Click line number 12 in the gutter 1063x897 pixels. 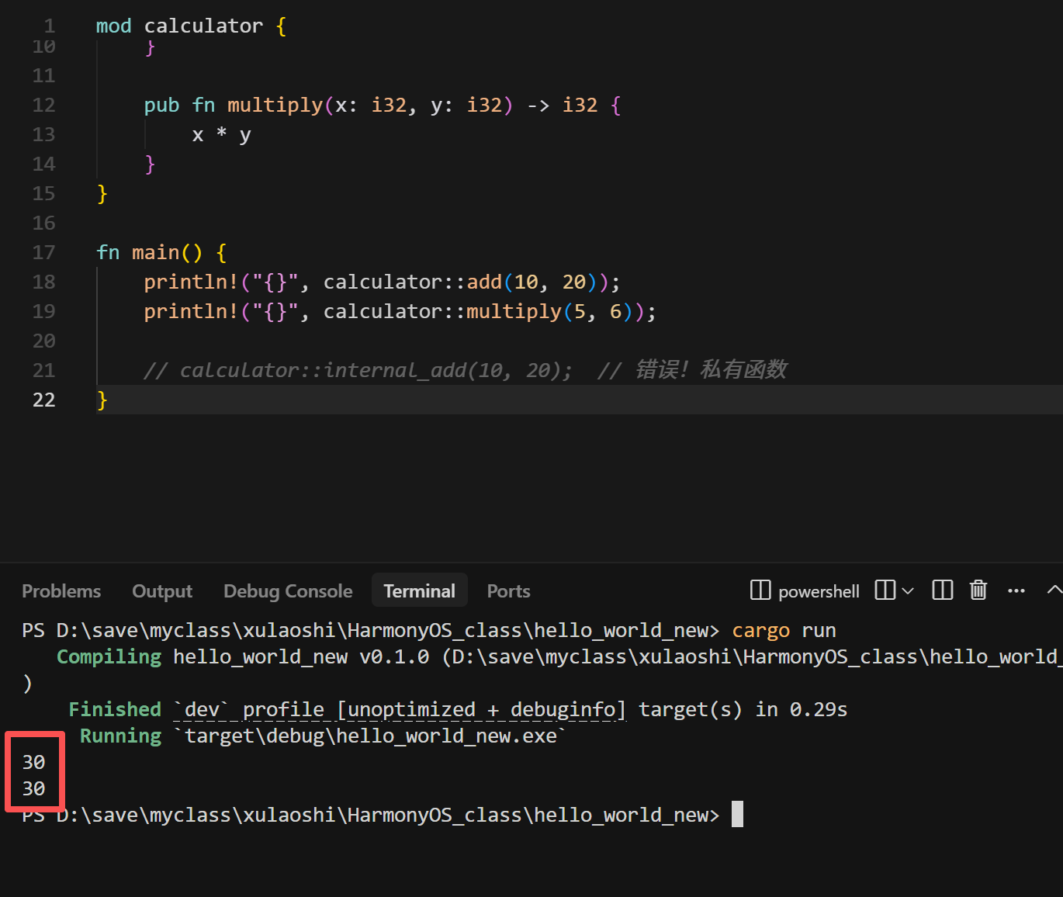[x=43, y=105]
